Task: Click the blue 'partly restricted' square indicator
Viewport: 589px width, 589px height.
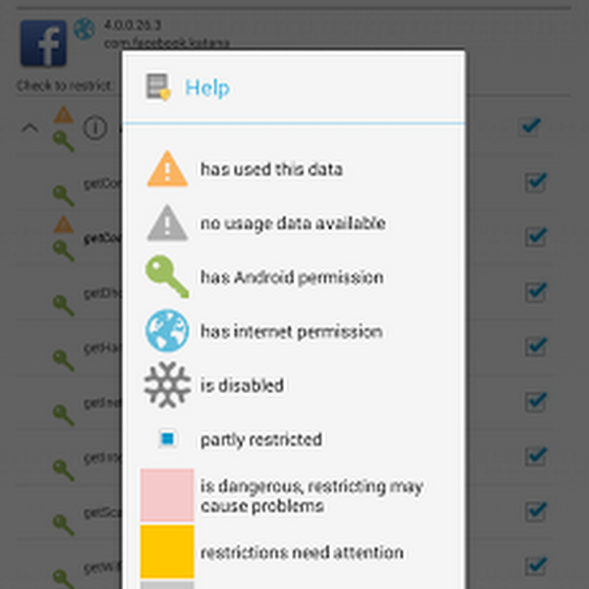Action: 168,439
